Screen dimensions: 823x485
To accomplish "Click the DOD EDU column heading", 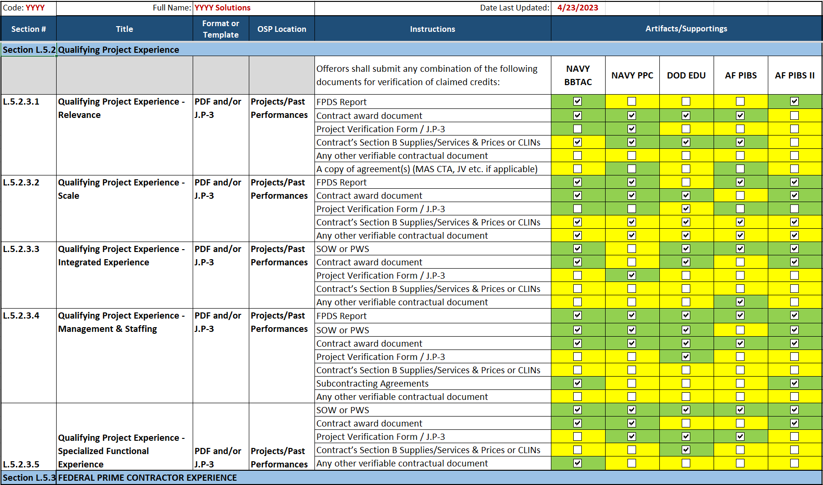I will pyautogui.click(x=686, y=75).
